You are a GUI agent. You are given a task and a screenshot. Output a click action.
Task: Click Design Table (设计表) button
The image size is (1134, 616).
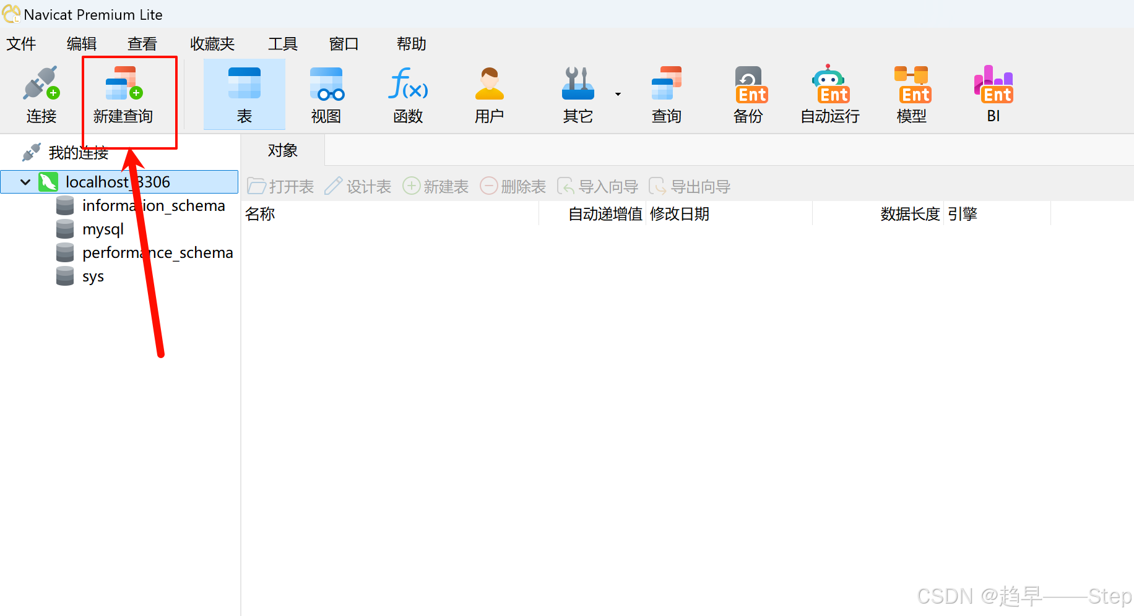click(x=358, y=186)
